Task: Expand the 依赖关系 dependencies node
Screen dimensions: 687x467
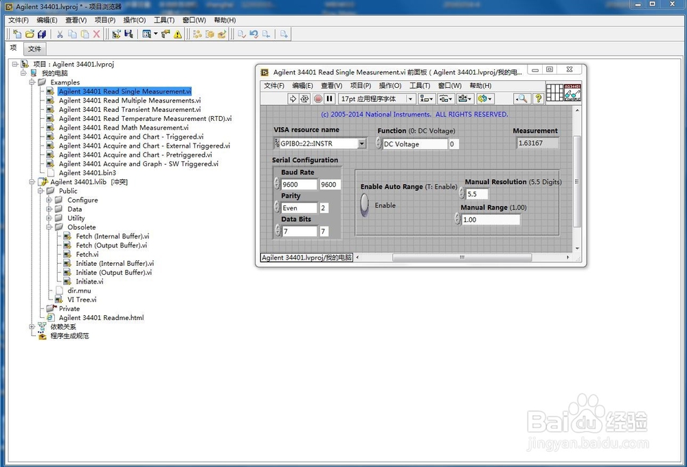Action: [x=32, y=326]
